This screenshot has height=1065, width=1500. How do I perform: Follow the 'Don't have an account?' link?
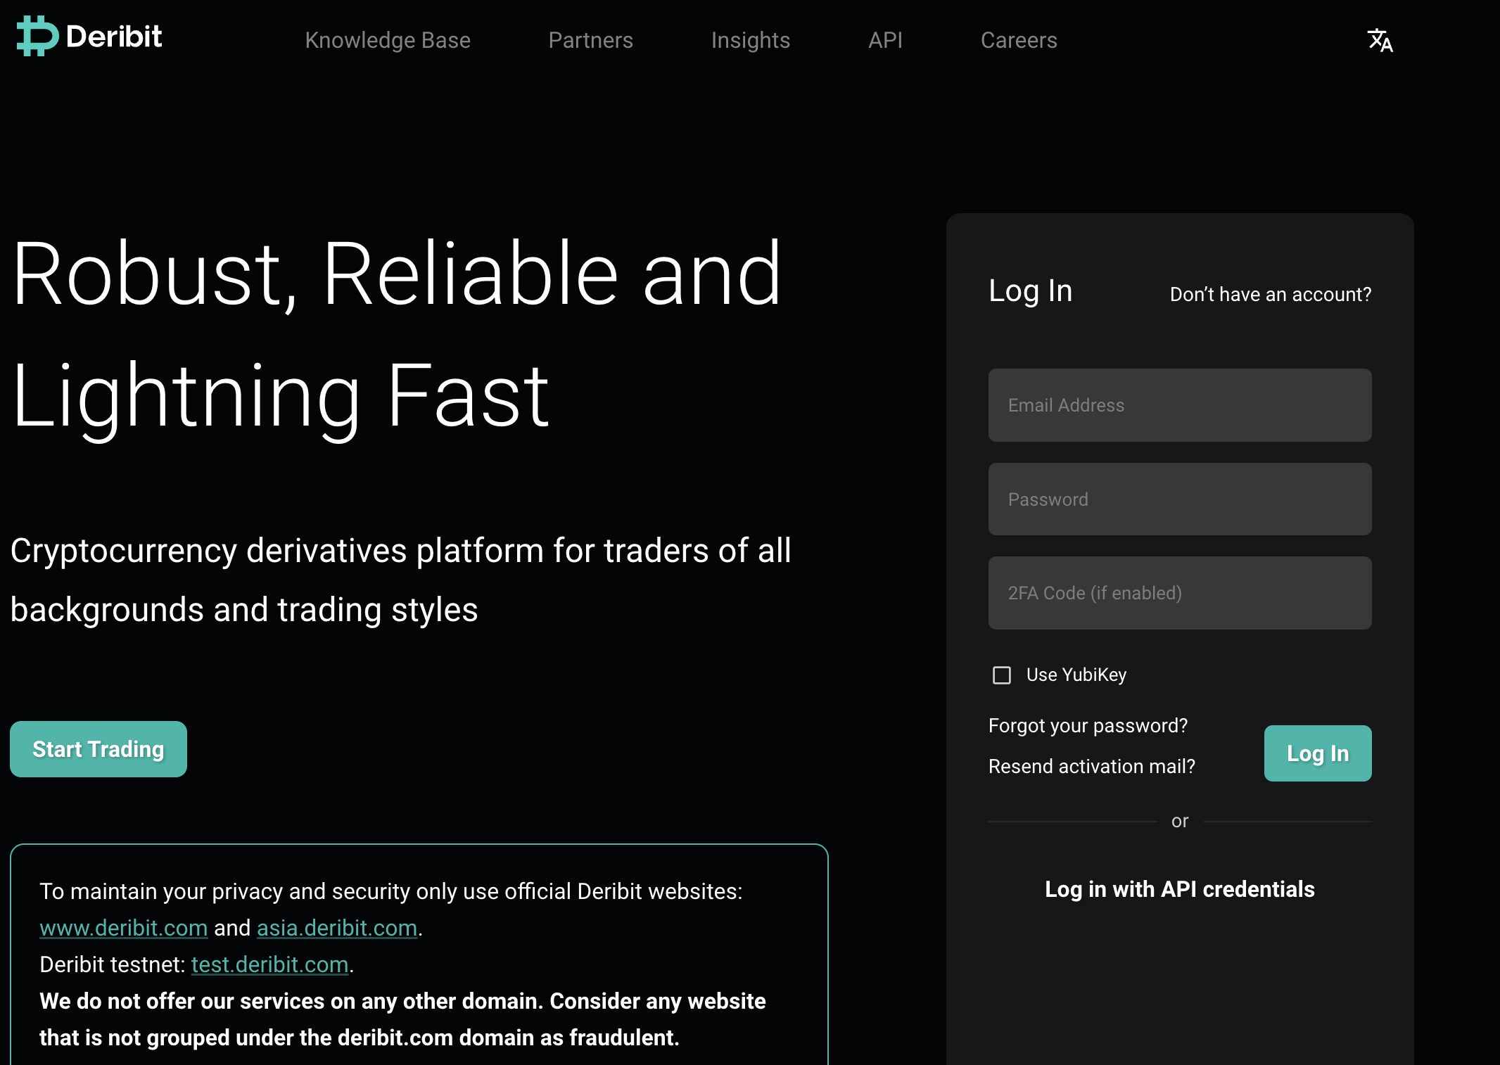(x=1271, y=294)
